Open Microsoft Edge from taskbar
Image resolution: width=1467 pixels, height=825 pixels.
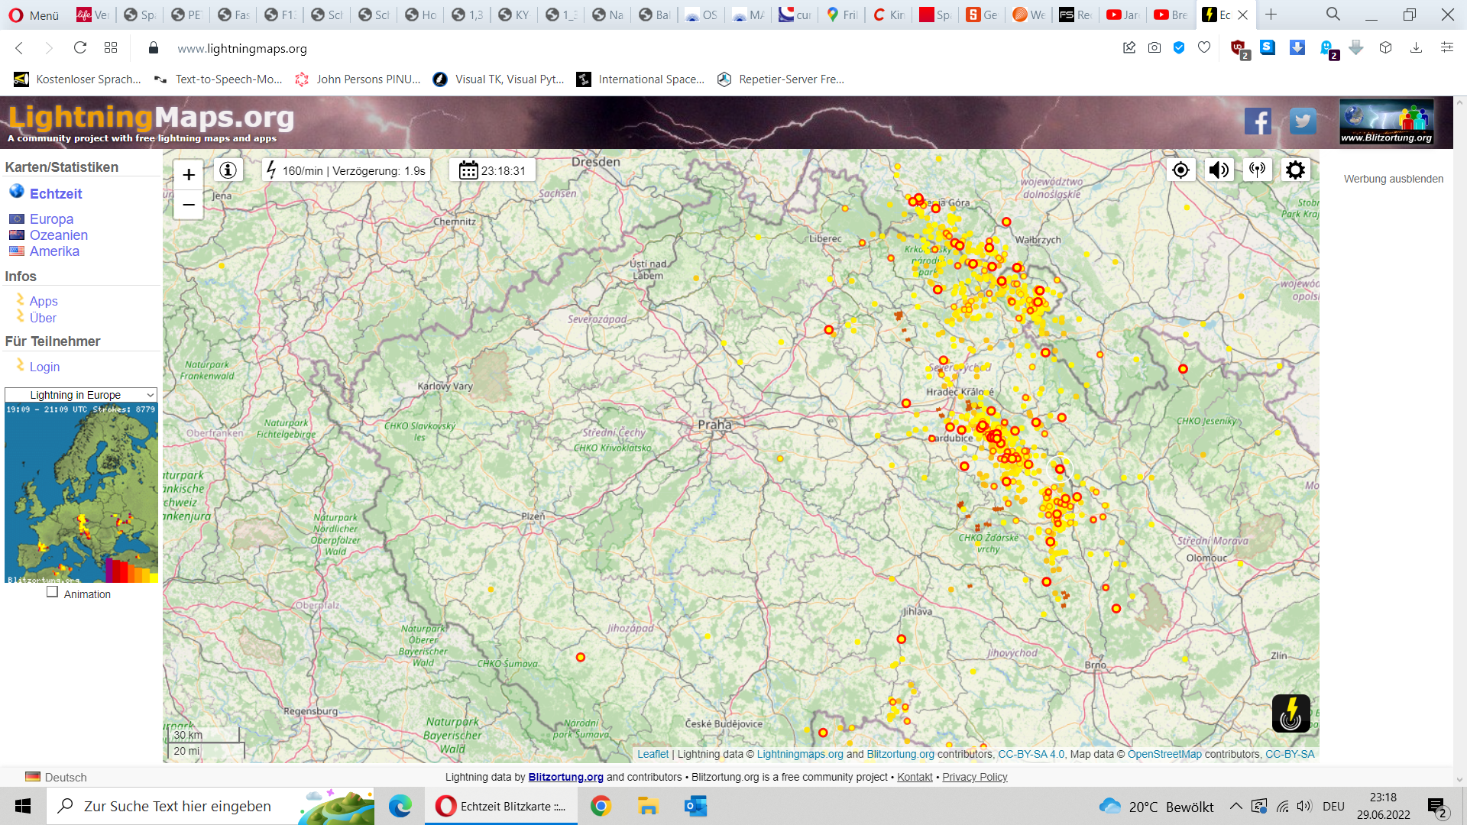tap(400, 806)
